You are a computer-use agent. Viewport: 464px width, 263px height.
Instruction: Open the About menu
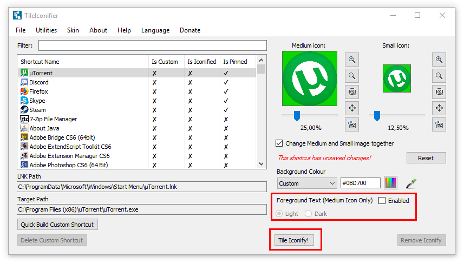(98, 30)
